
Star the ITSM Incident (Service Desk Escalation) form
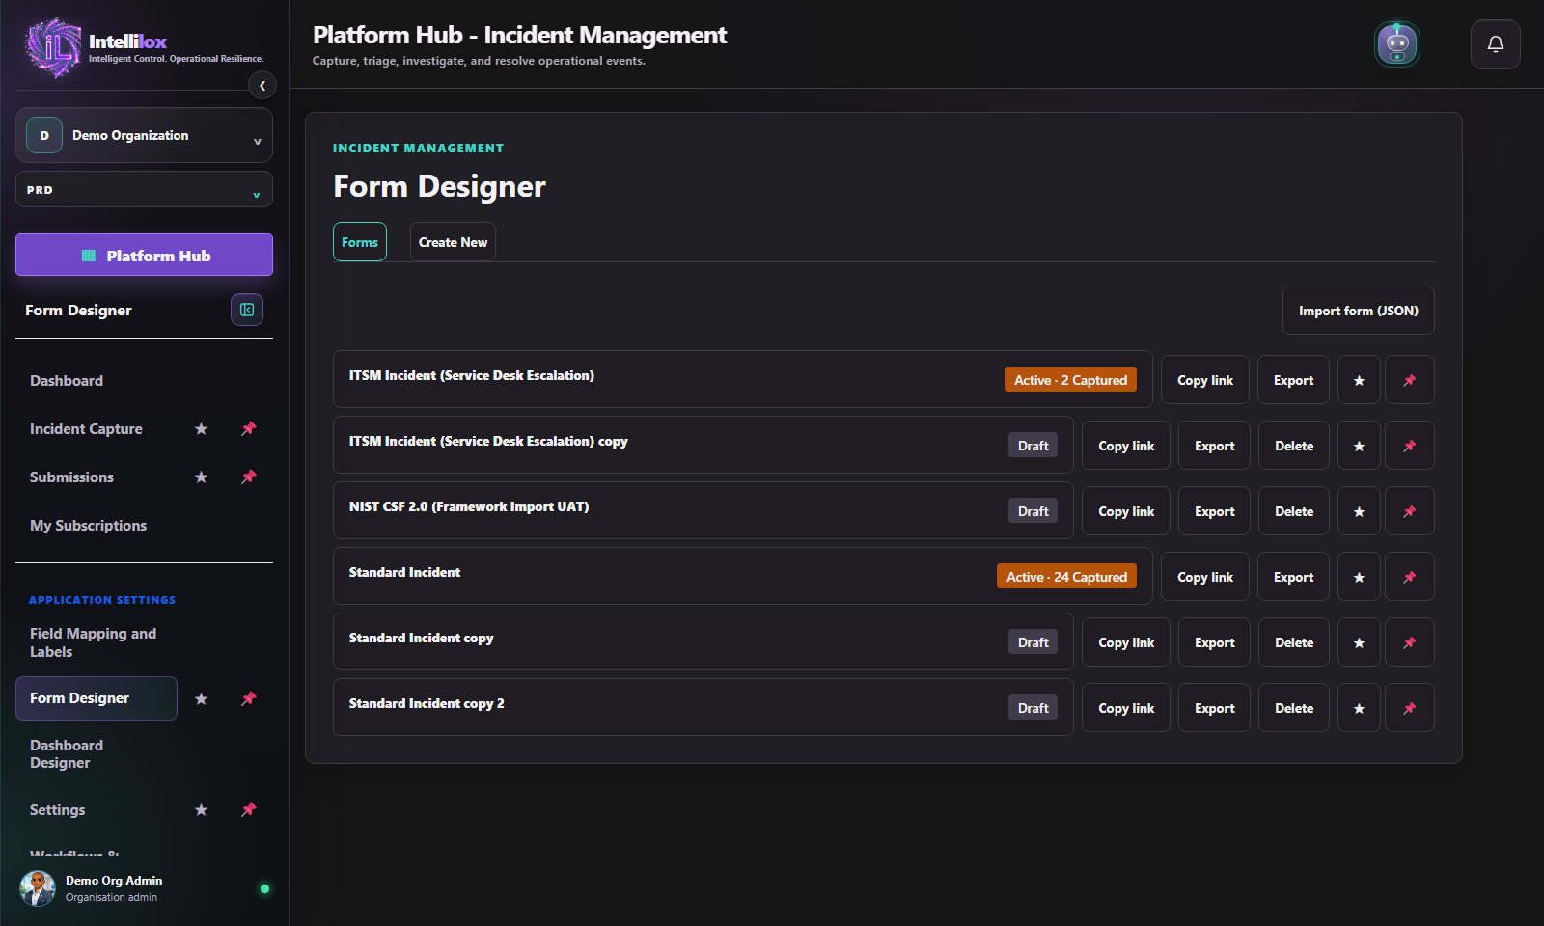(x=1359, y=380)
